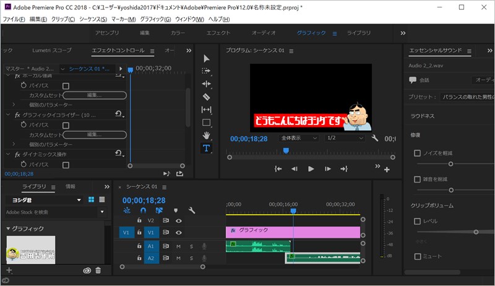495x286 pixels.
Task: Select the Selection arrow tool
Action: click(207, 59)
